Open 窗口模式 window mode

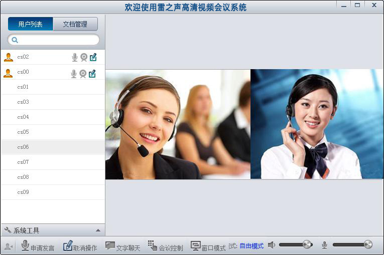(x=208, y=246)
